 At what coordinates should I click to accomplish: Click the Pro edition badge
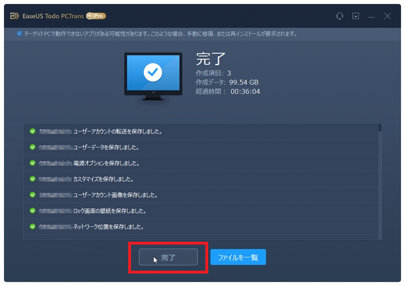tap(96, 16)
